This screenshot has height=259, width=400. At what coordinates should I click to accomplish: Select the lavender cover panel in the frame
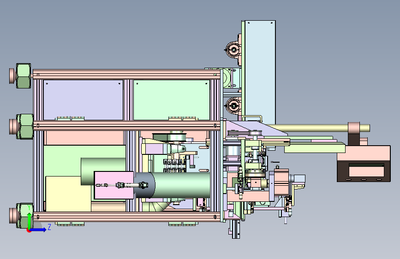click(x=84, y=100)
